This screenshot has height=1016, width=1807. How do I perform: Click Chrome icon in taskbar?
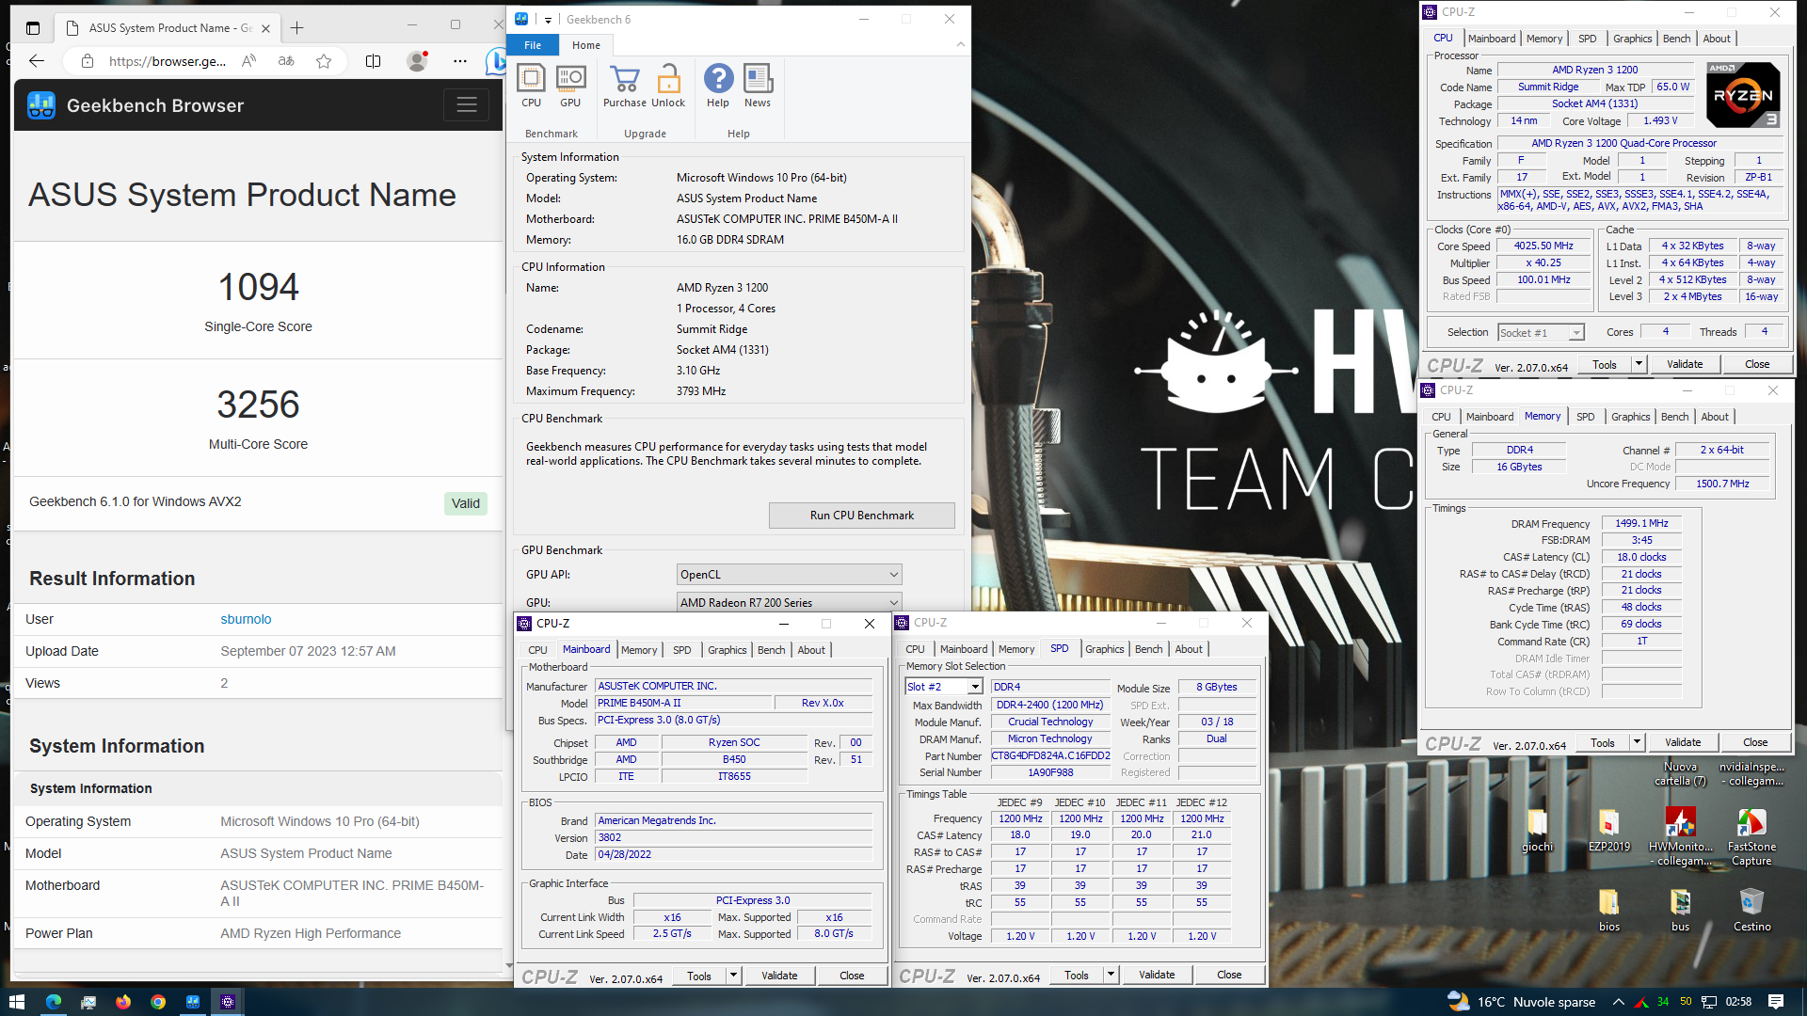coord(158,1002)
